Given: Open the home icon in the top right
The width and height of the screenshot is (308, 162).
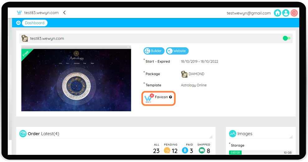Looking at the screenshot, I should [278, 13].
